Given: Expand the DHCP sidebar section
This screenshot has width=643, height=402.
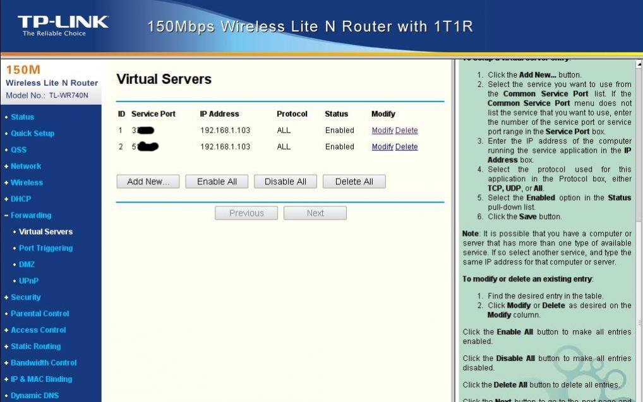Looking at the screenshot, I should coord(20,199).
